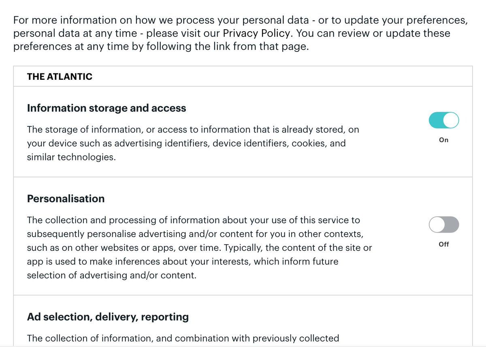486x348 pixels.
Task: Click the paragraph about personalising advertising content
Action: tap(199, 248)
